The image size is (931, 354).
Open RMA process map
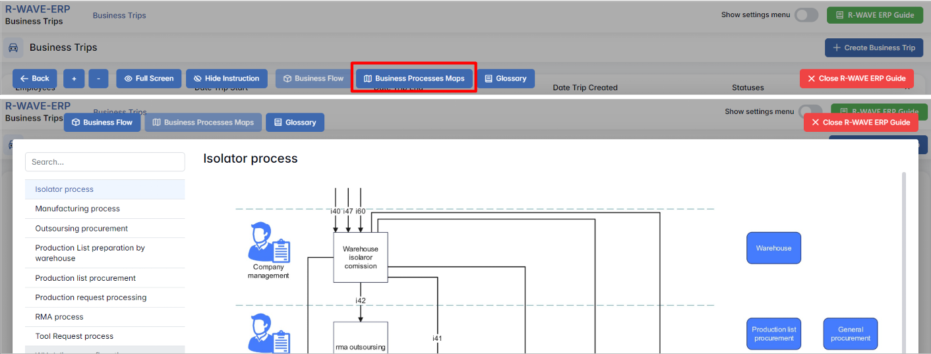(59, 317)
